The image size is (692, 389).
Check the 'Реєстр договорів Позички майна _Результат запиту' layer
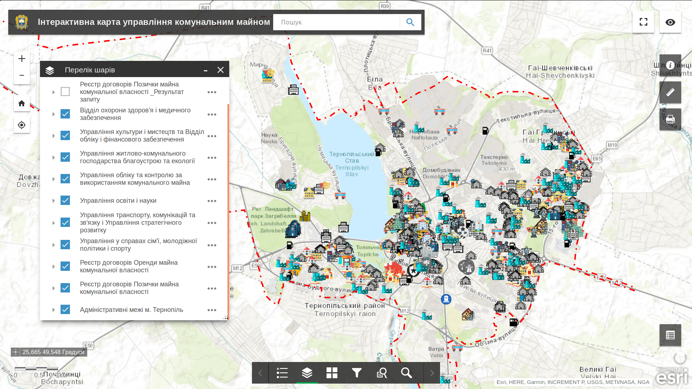(x=65, y=91)
